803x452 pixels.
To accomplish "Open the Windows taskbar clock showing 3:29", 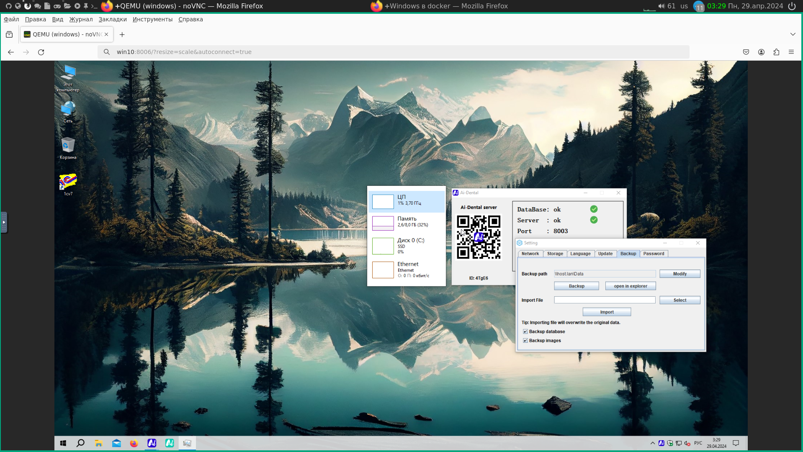I will point(716,443).
